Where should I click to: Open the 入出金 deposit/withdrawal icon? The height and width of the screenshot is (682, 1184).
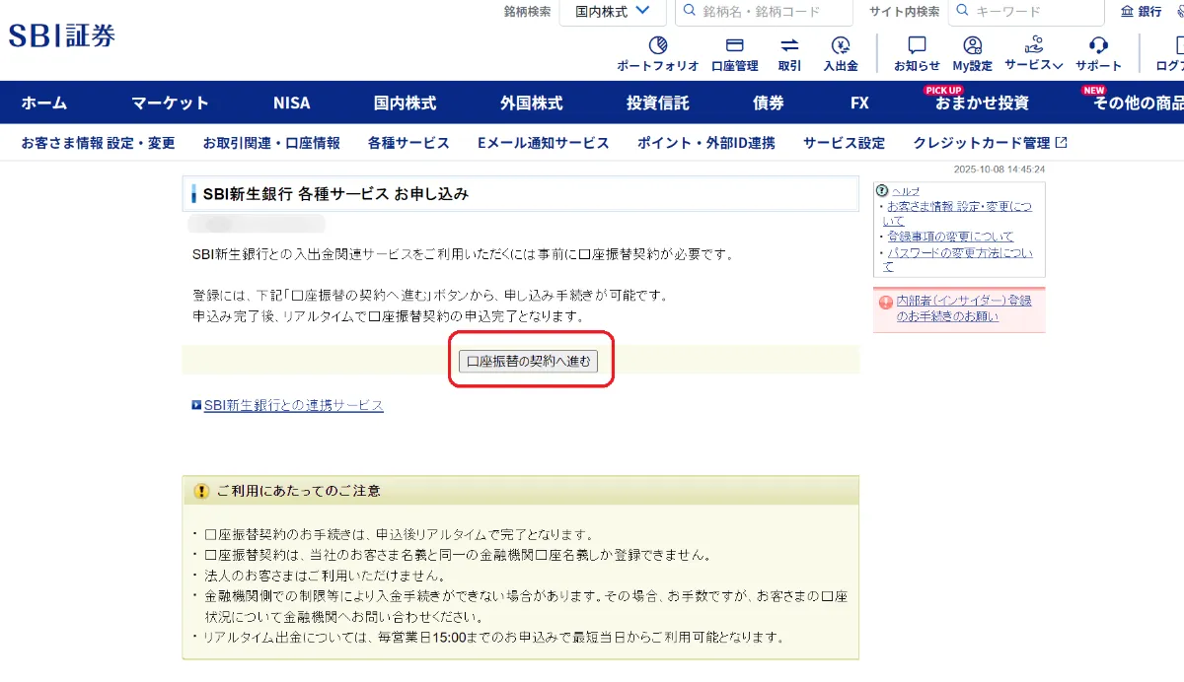coord(841,45)
